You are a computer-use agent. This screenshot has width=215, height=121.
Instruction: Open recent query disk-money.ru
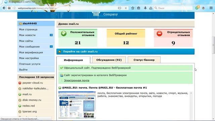coord(32,100)
